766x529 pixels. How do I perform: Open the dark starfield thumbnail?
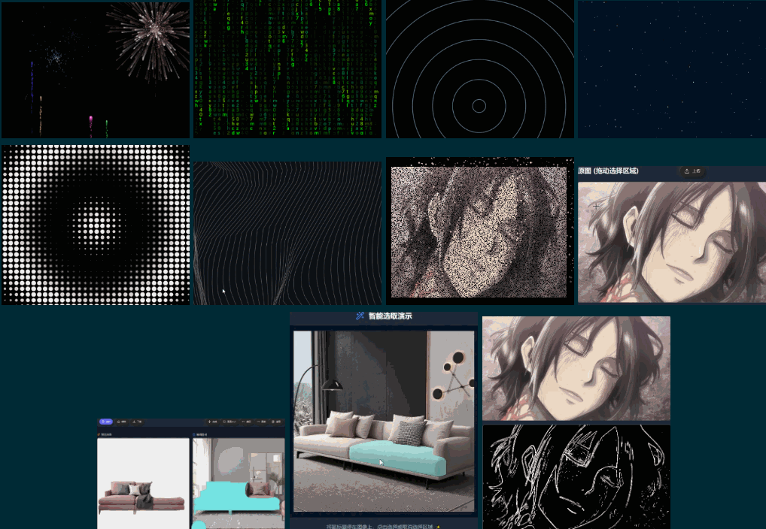click(672, 69)
